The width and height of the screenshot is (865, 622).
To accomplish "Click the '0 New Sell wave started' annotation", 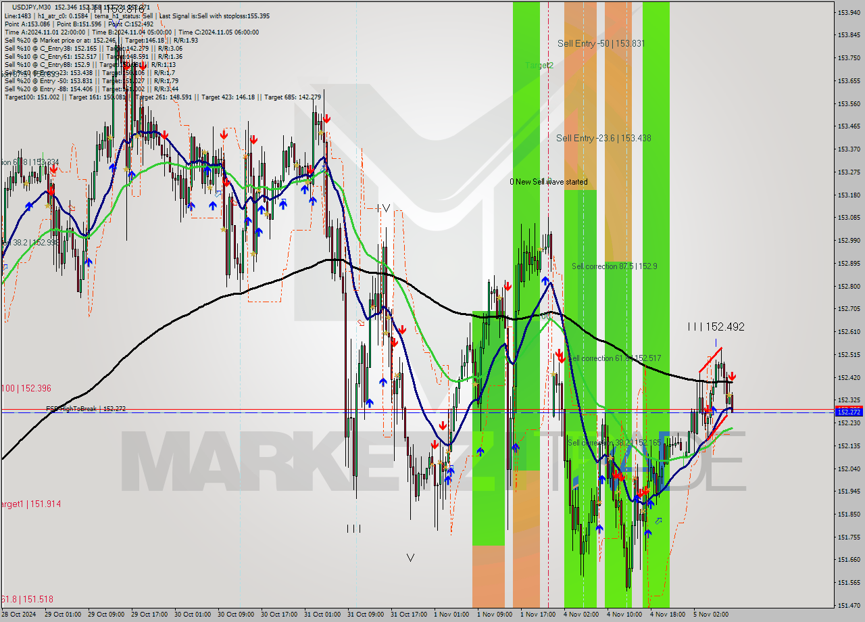I will 549,182.
